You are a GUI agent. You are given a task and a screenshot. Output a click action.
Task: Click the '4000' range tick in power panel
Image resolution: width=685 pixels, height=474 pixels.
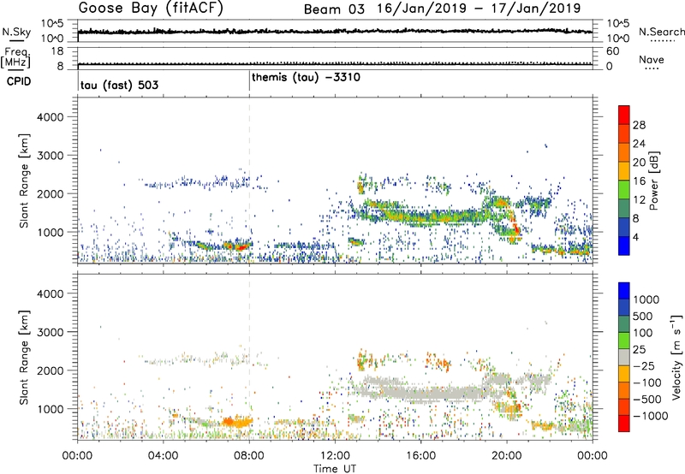point(51,117)
